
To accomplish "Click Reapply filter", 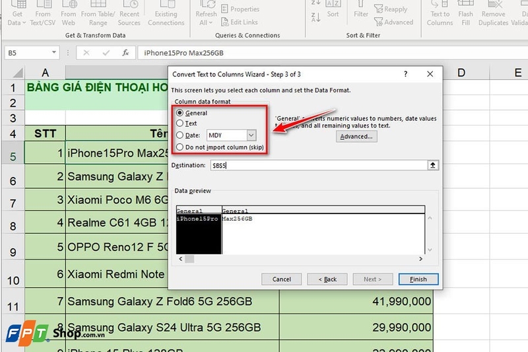I will tap(391, 9).
